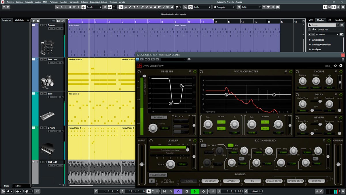Toggle Delay section power button
Viewport: 346px width, 195px height.
click(341, 94)
